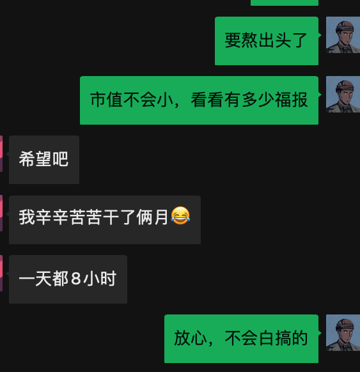Click the word 放心 in the last message
The width and height of the screenshot is (360, 372).
[x=191, y=338]
